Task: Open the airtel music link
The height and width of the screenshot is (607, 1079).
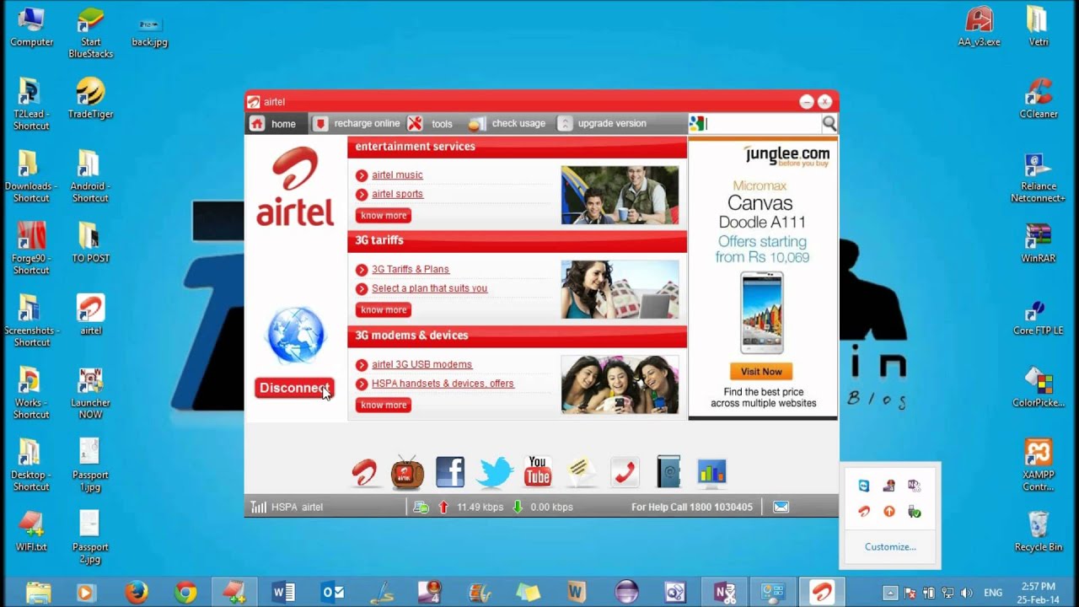Action: coord(397,175)
